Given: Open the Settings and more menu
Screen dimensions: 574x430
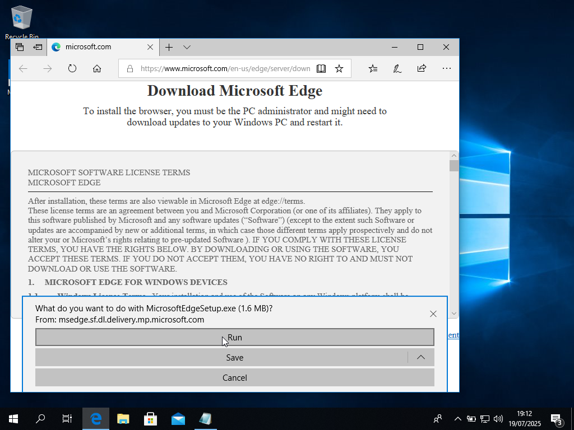Looking at the screenshot, I should pyautogui.click(x=447, y=68).
